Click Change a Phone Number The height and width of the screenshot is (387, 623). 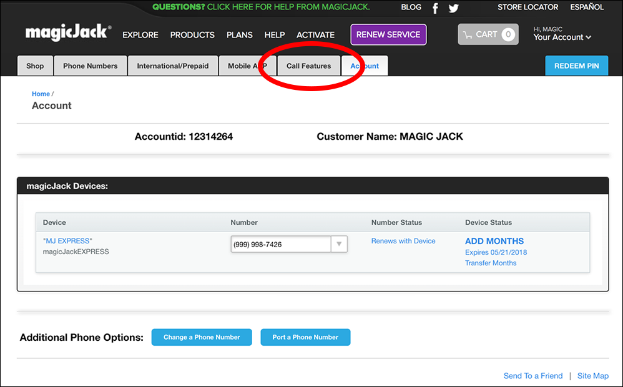[x=201, y=337]
